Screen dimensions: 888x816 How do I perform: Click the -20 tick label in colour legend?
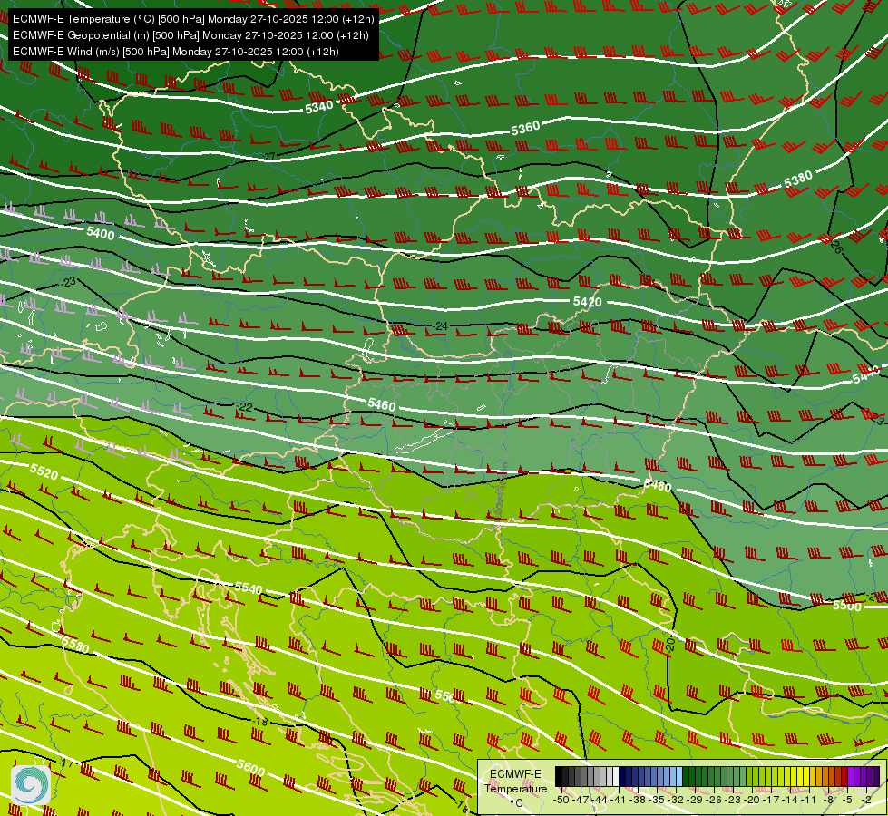(x=754, y=800)
